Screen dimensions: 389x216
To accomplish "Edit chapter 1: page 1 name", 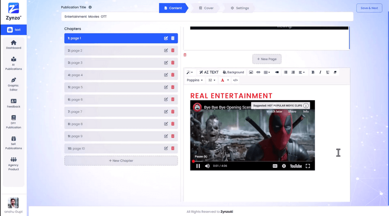I will (x=166, y=38).
